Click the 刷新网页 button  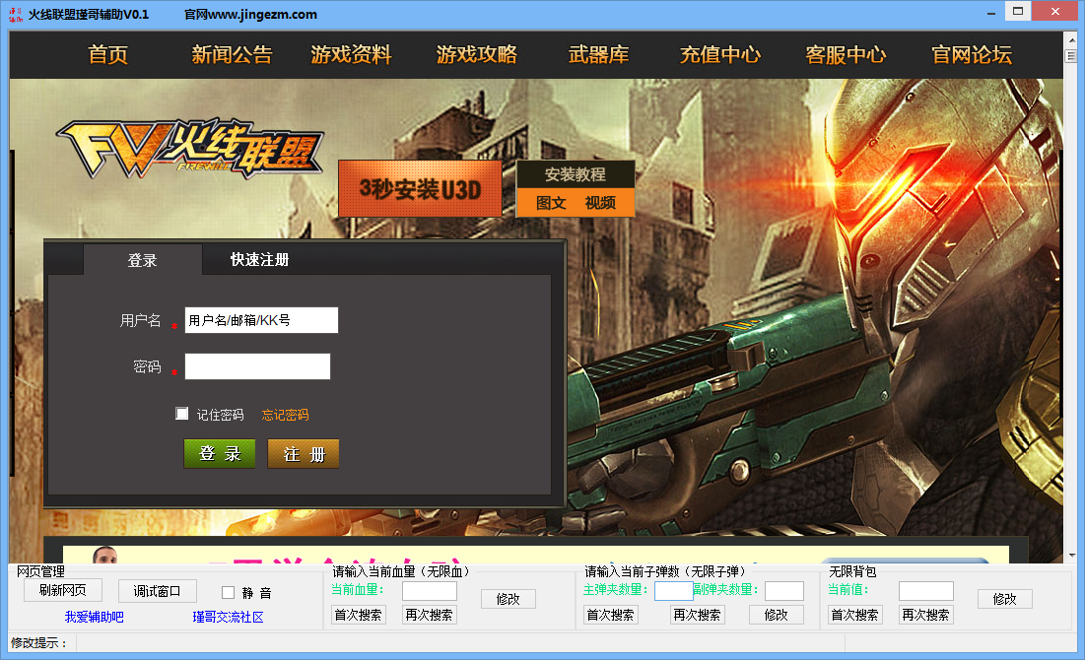click(63, 590)
